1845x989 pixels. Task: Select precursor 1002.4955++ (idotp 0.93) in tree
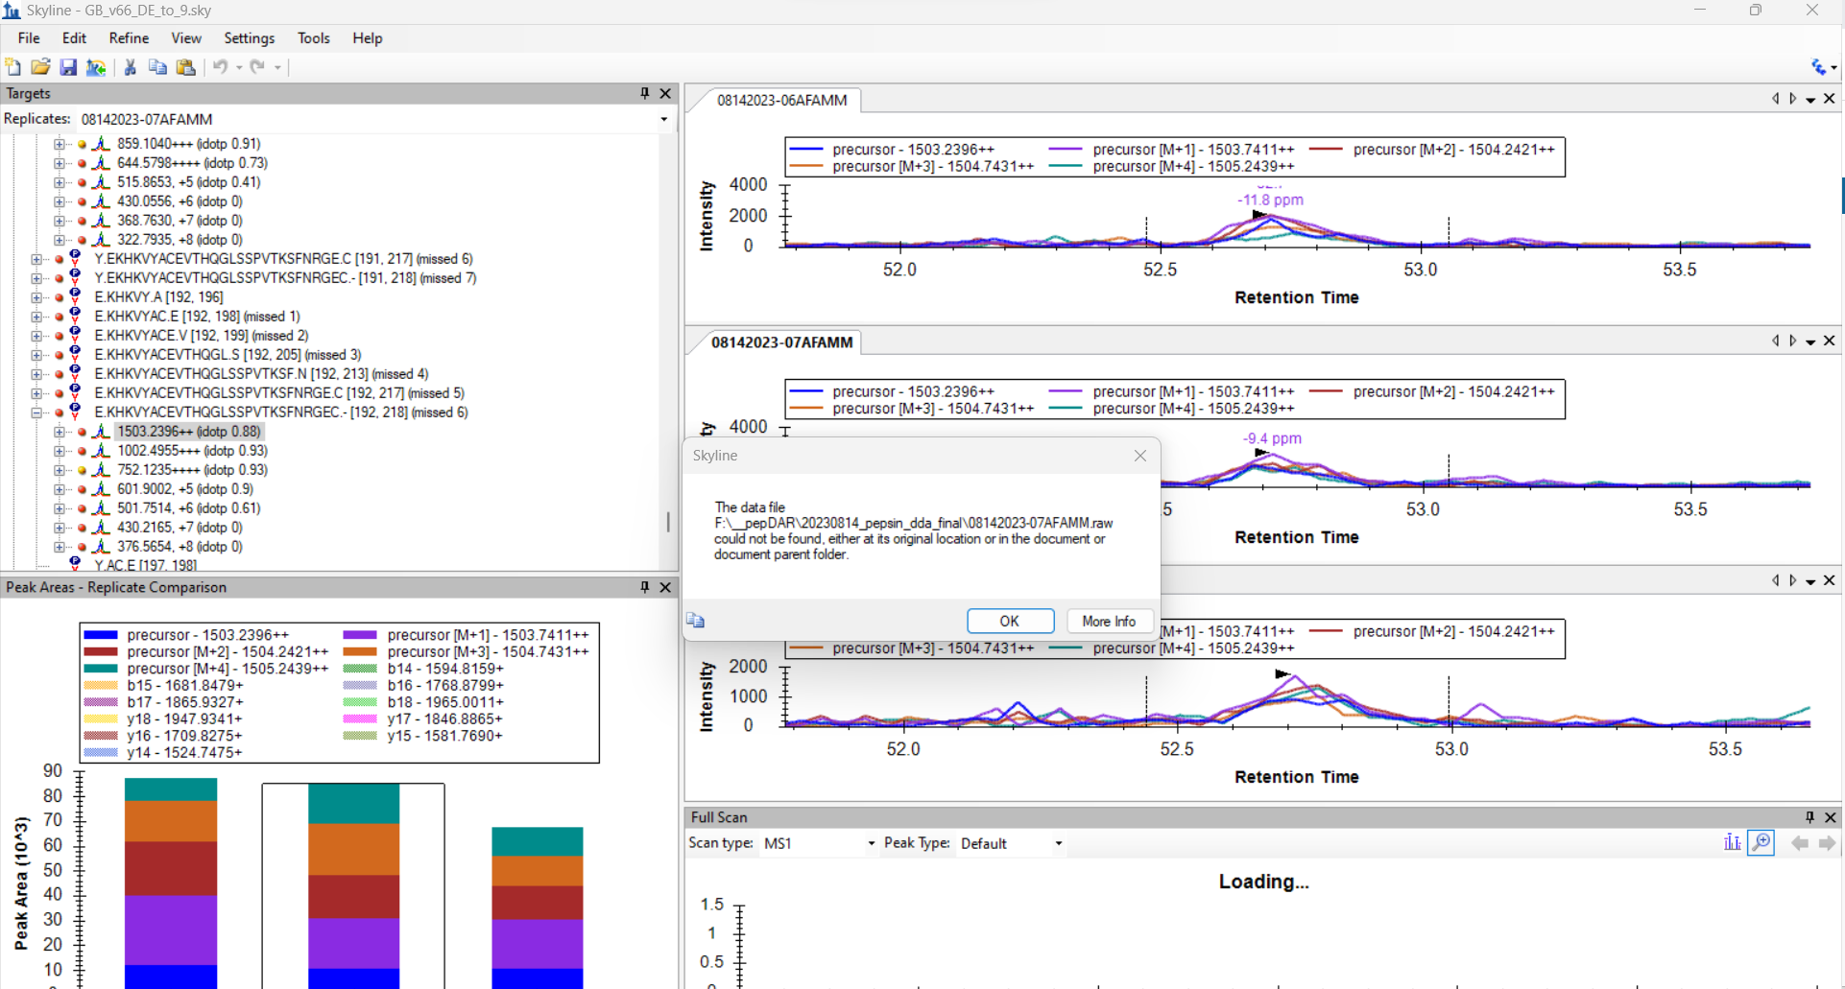pos(192,451)
